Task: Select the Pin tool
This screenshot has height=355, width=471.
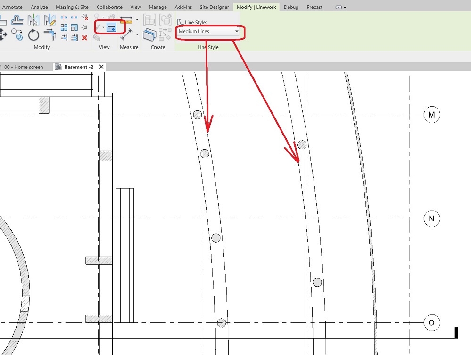Action: (84, 27)
